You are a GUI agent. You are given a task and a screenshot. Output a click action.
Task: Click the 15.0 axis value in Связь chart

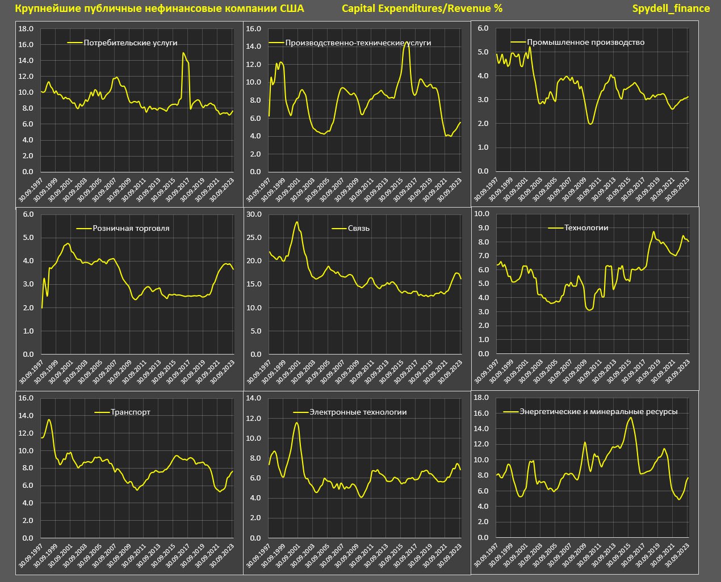(254, 284)
